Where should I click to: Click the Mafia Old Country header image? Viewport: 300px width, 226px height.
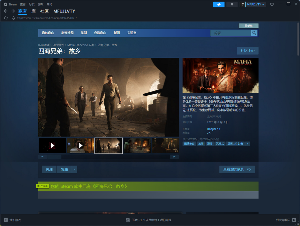220,75
